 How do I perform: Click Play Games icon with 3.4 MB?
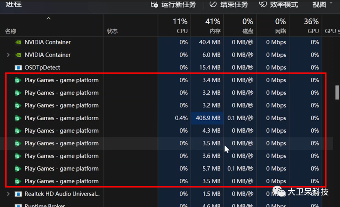point(18,81)
